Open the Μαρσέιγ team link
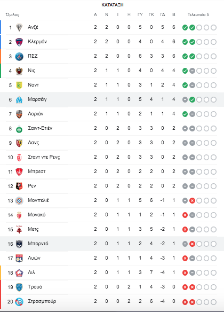This screenshot has height=312, width=224. pos(37,99)
